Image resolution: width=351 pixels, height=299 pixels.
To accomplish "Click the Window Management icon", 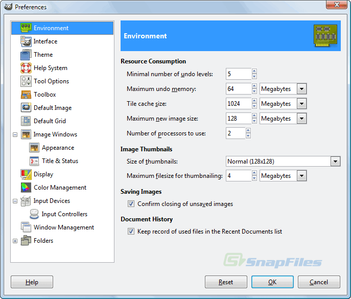I will point(26,227).
